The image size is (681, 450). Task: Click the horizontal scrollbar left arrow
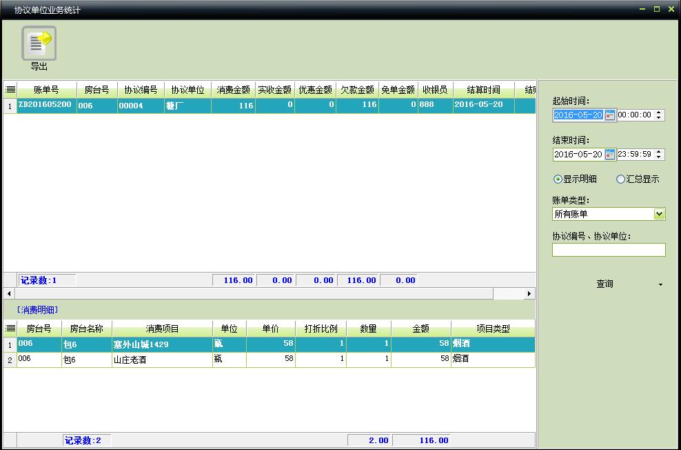(9, 293)
